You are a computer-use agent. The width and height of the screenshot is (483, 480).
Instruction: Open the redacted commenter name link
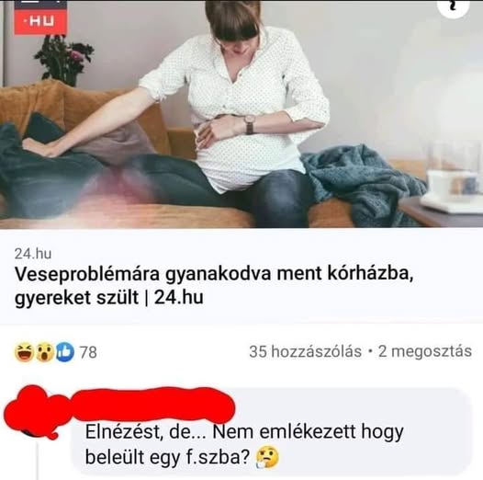click(x=154, y=404)
